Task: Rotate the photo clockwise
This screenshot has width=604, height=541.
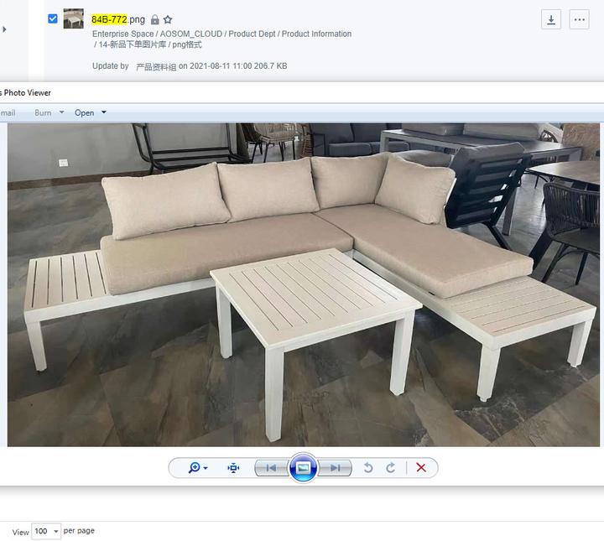Action: pyautogui.click(x=390, y=468)
